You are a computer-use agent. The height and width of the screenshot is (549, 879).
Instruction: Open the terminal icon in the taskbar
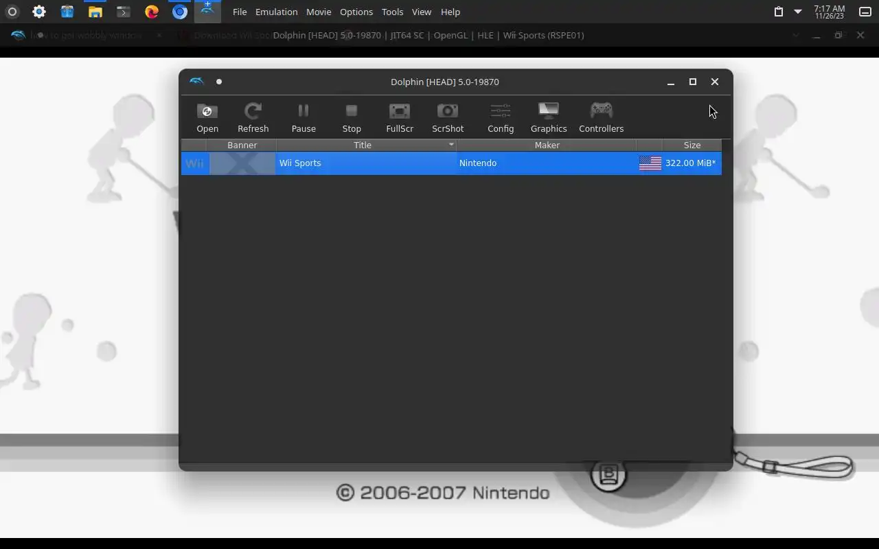124,12
